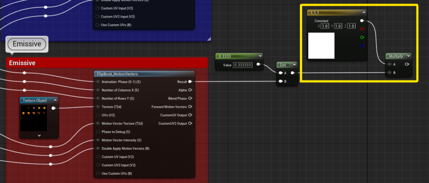This screenshot has width=429, height=183.
Task: Select the Texture Object node title
Action: coord(35,100)
